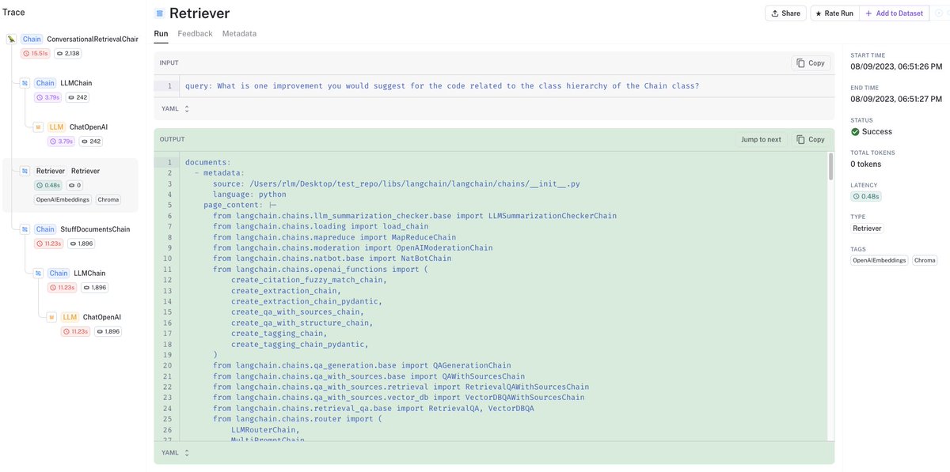Screen dimensions: 950x472
Task: Click the 15.51s latency badge
Action: click(34, 54)
